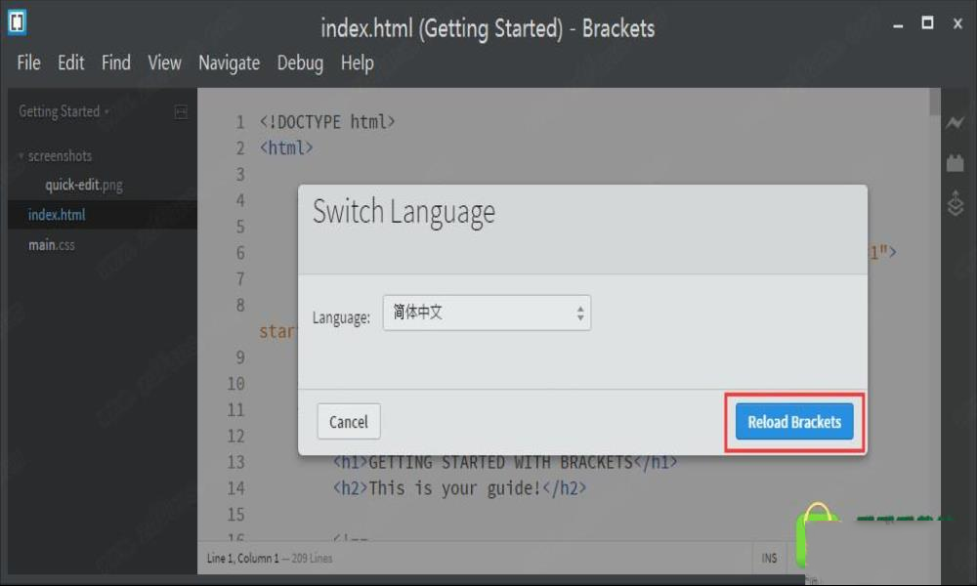Click Cancel in Switch Language dialog
Viewport: 977px width, 586px height.
pos(349,422)
